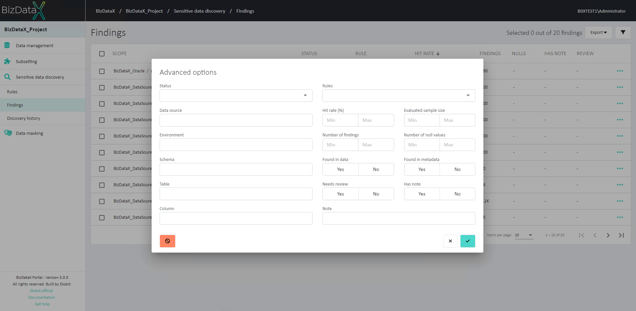Select No for Found in metadata
Image resolution: width=636 pixels, height=311 pixels.
pos(458,169)
